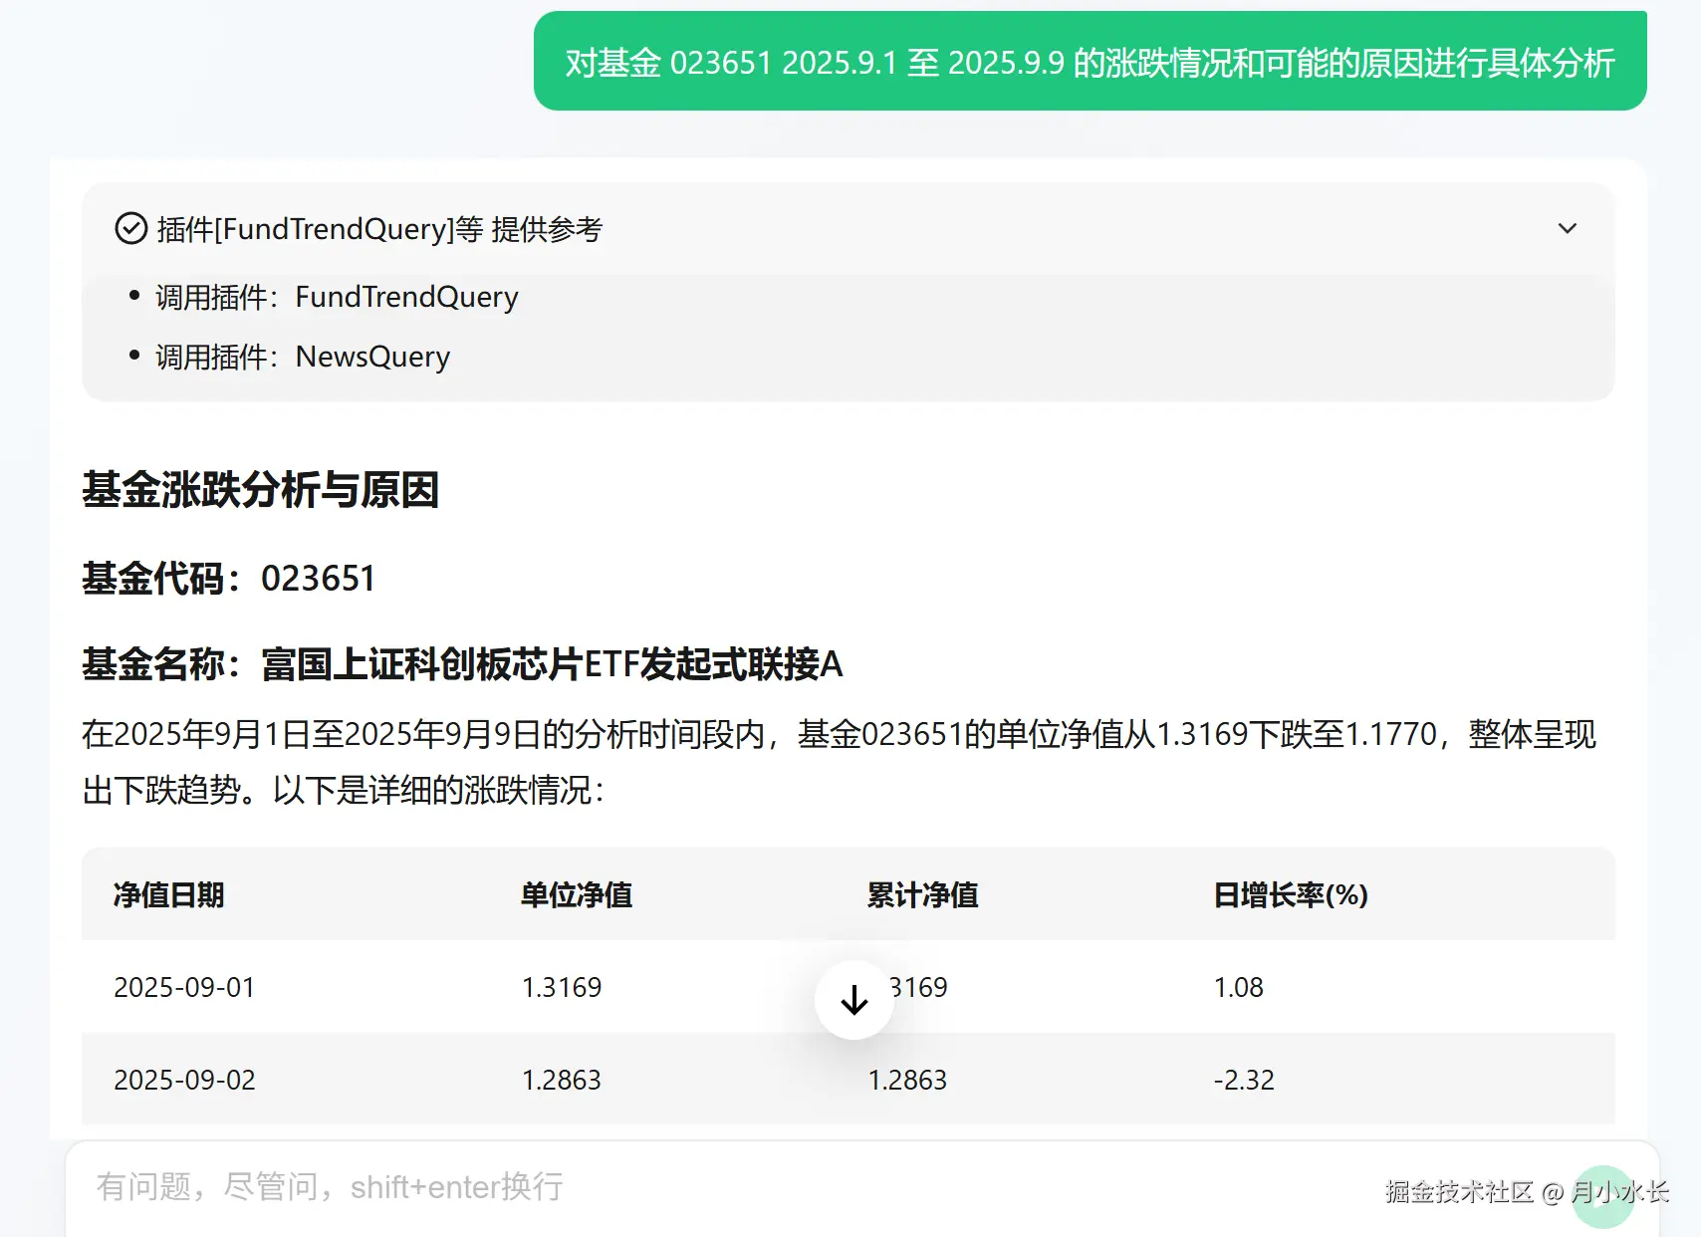Click the fund code line '基金代码: 023651'
Screen dimensions: 1701x1237
[229, 578]
